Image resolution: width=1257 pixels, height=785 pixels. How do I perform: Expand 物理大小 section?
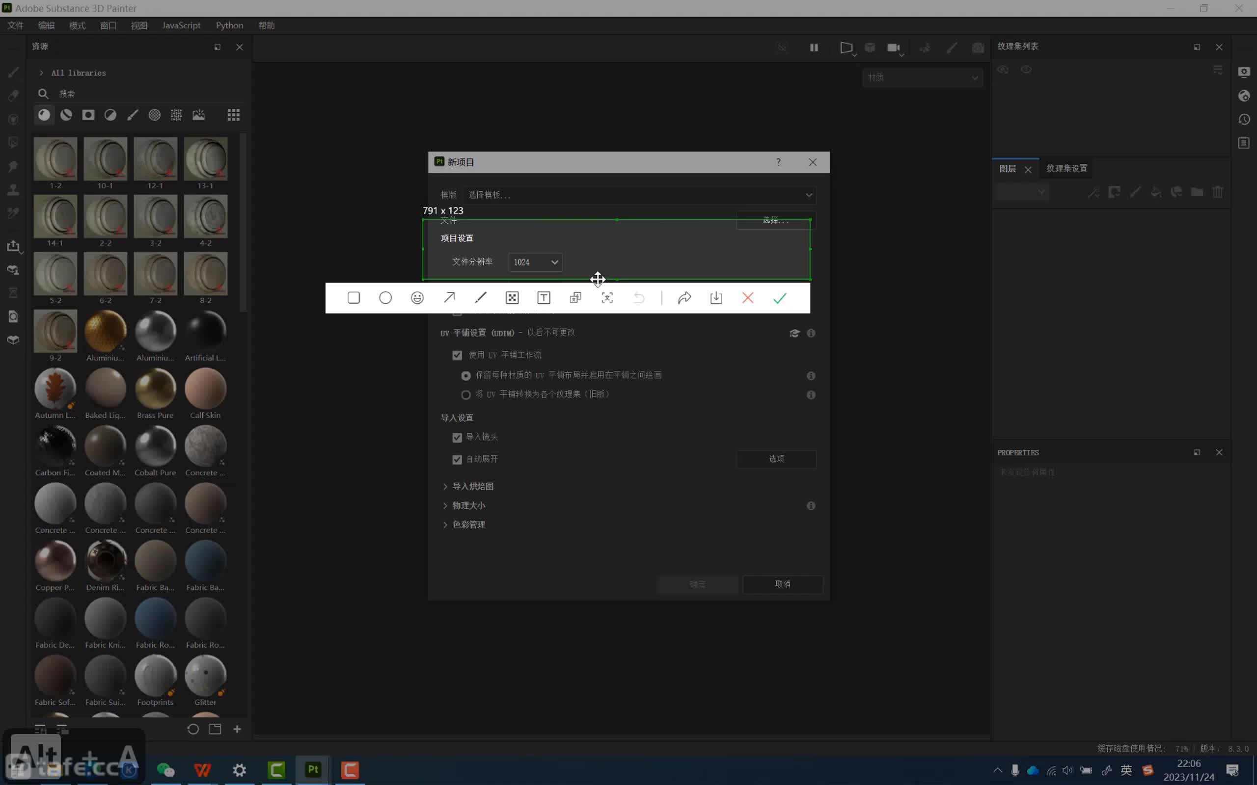444,505
